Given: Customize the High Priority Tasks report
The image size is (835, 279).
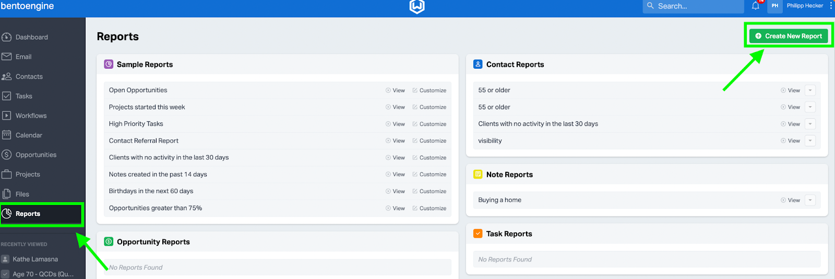Looking at the screenshot, I should 430,124.
